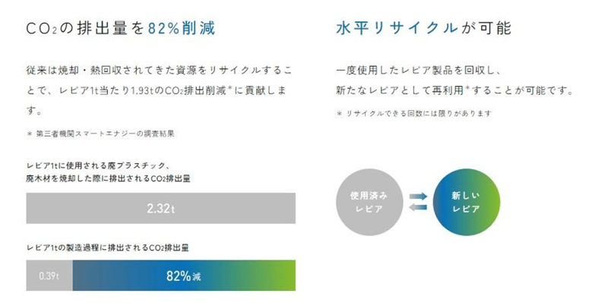Click the paragraph starting with 一度使用したレピア製品
Screen dimensions: 608x303
454,80
